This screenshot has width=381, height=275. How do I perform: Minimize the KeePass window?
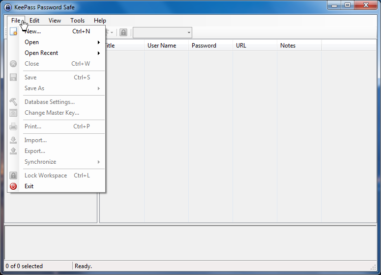pyautogui.click(x=334, y=5)
